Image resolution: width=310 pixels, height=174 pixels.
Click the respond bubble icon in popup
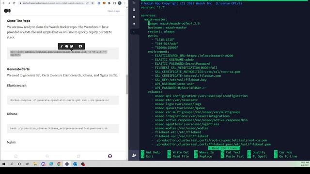[x=67, y=46]
